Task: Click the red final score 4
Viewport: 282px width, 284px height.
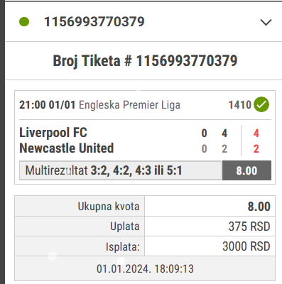Action: point(256,133)
